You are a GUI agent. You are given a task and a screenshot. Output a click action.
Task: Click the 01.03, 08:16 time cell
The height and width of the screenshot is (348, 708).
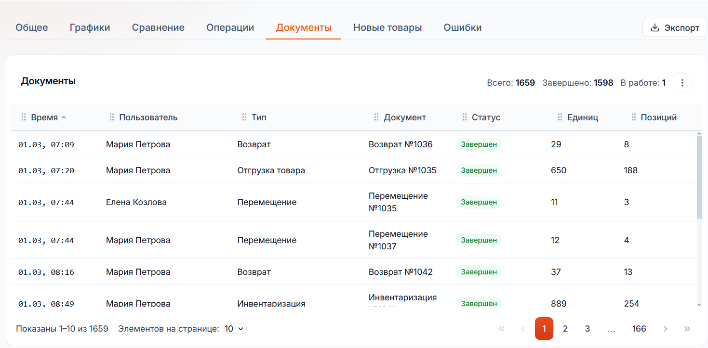coord(46,272)
